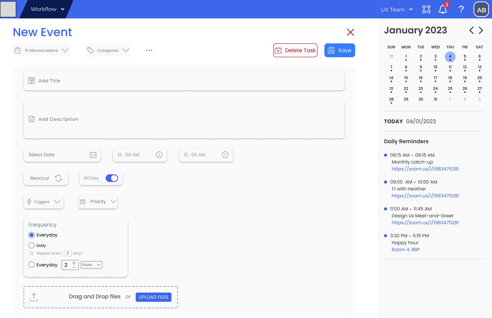Decrease the Everyday interval with minus
Viewport: 492px width, 318px height.
(74, 267)
